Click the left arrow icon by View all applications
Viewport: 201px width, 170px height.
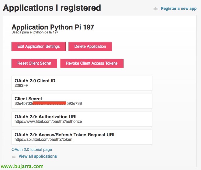pyautogui.click(x=13, y=157)
